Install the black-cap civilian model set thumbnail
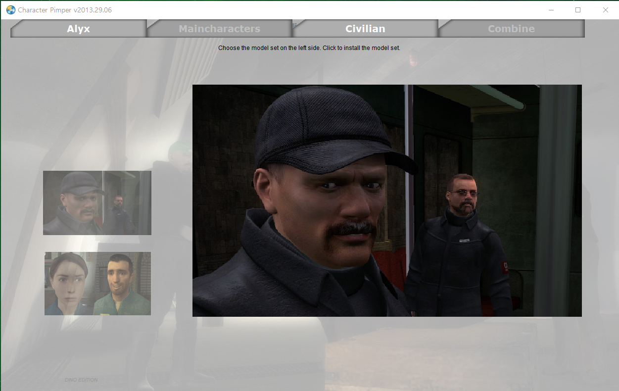Screen dimensions: 619x391 pyautogui.click(x=97, y=203)
